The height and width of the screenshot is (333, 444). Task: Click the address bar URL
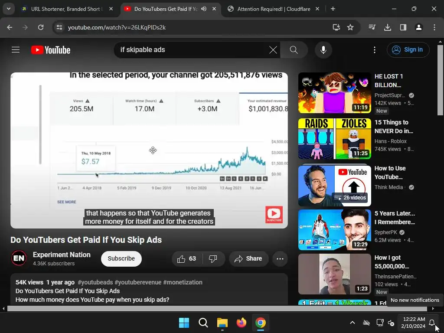point(117,27)
